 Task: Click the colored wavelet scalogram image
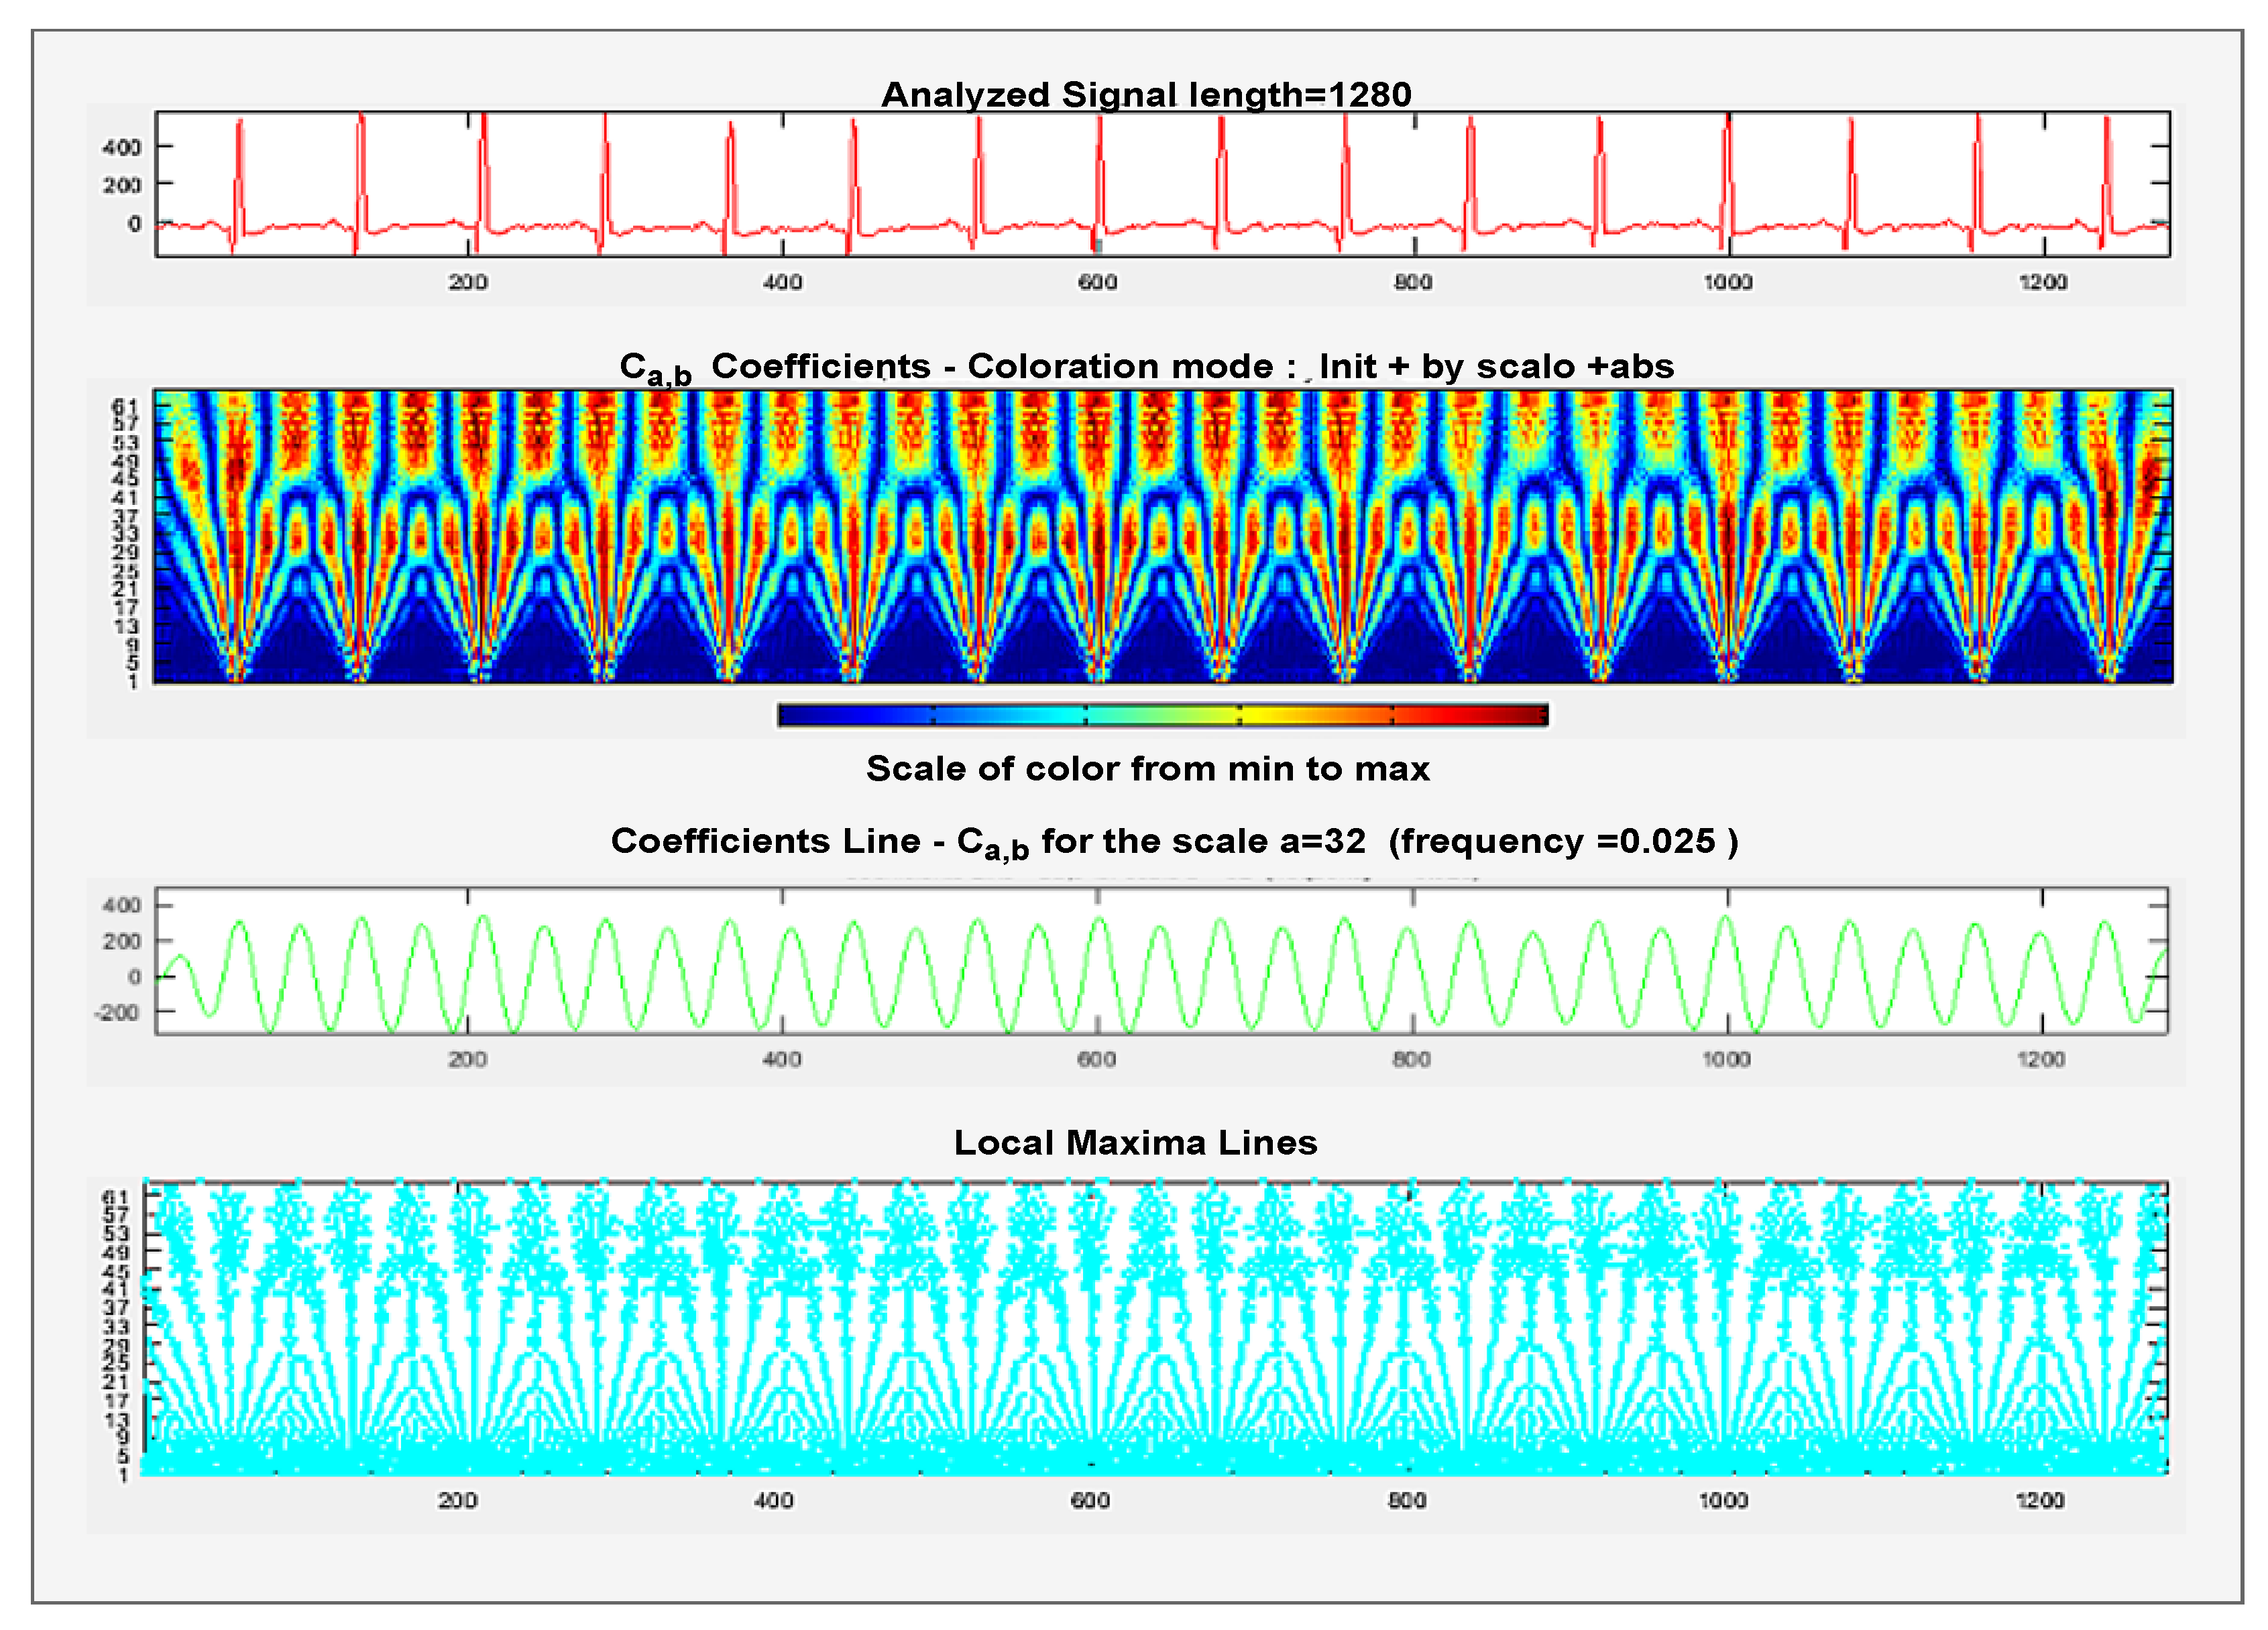click(x=1162, y=537)
